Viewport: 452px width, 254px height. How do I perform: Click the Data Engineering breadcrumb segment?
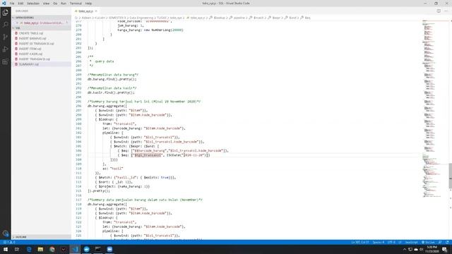point(141,18)
